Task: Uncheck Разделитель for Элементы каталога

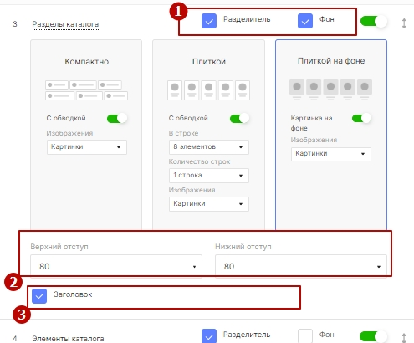Action: pos(209,336)
